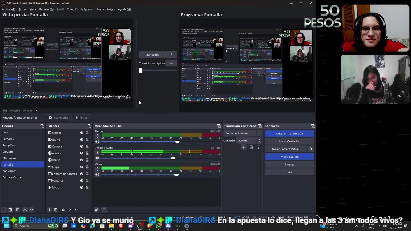The image size is (411, 231).
Task: Add a quick transition with plus icon
Action: tap(171, 63)
